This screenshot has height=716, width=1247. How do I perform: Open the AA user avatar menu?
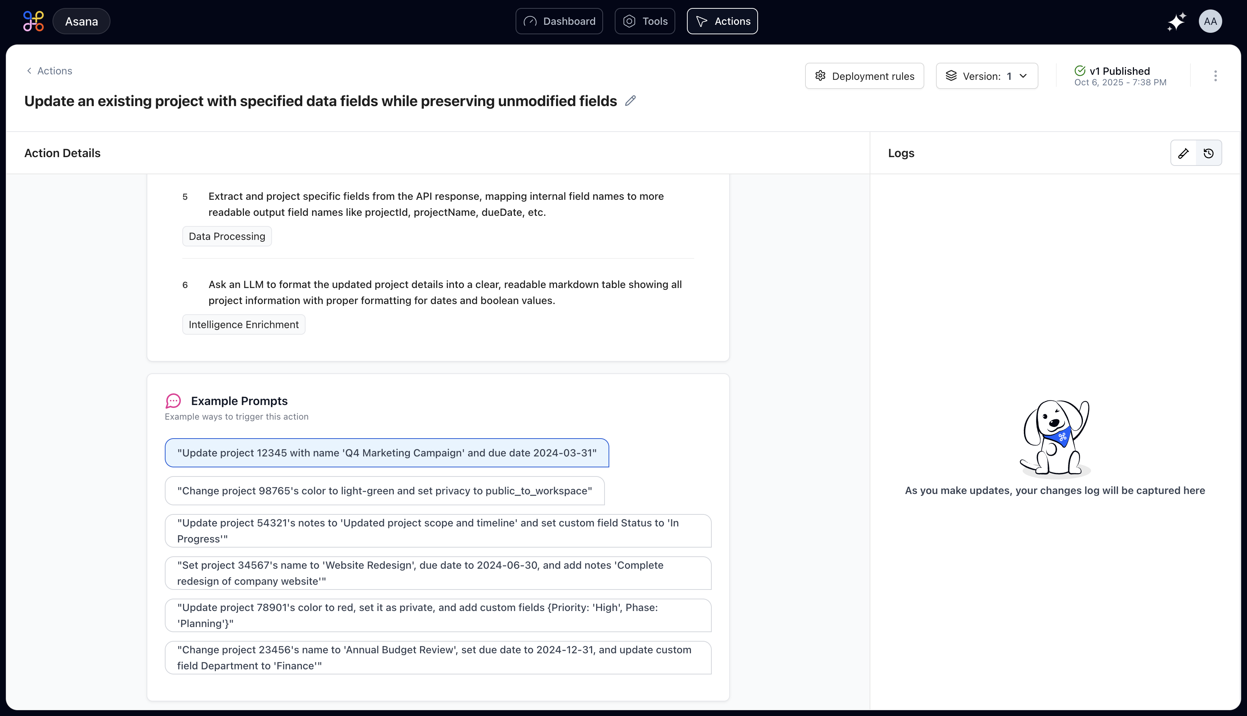pos(1210,21)
